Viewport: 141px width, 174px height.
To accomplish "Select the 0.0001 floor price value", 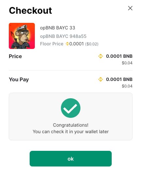I will pyautogui.click(x=77, y=44).
